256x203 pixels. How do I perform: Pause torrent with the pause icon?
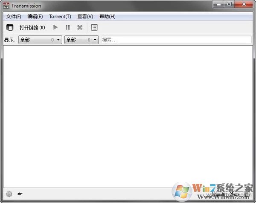[67, 27]
